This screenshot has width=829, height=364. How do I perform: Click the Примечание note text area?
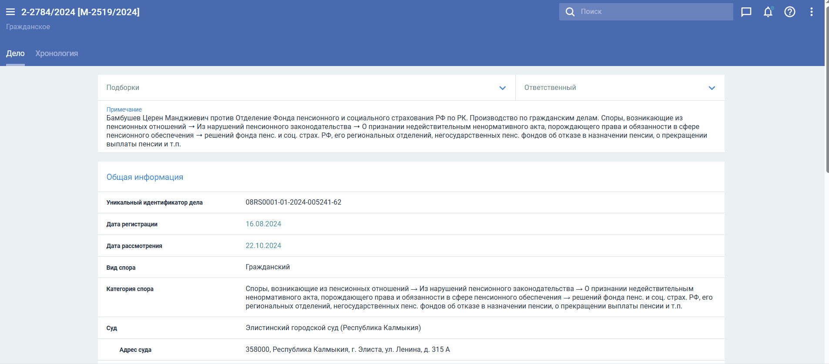pyautogui.click(x=407, y=131)
